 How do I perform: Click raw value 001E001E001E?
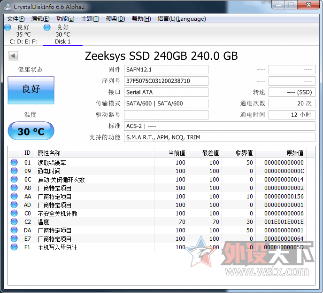coord(284,222)
